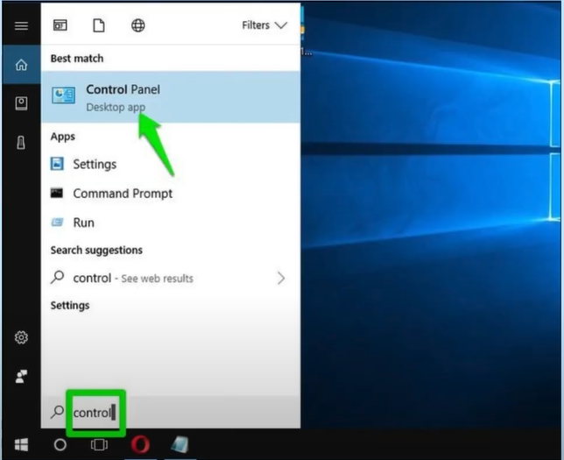Click the 'Desktop app' subtitle text
Screen dimensions: 564x460
(x=116, y=107)
